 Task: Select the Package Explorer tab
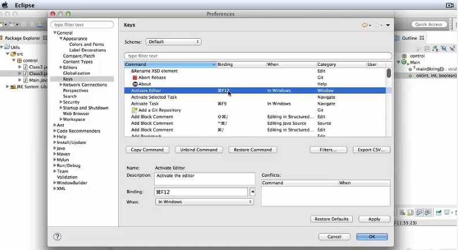(23, 38)
